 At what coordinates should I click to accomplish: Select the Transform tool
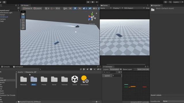(x=23, y=28)
